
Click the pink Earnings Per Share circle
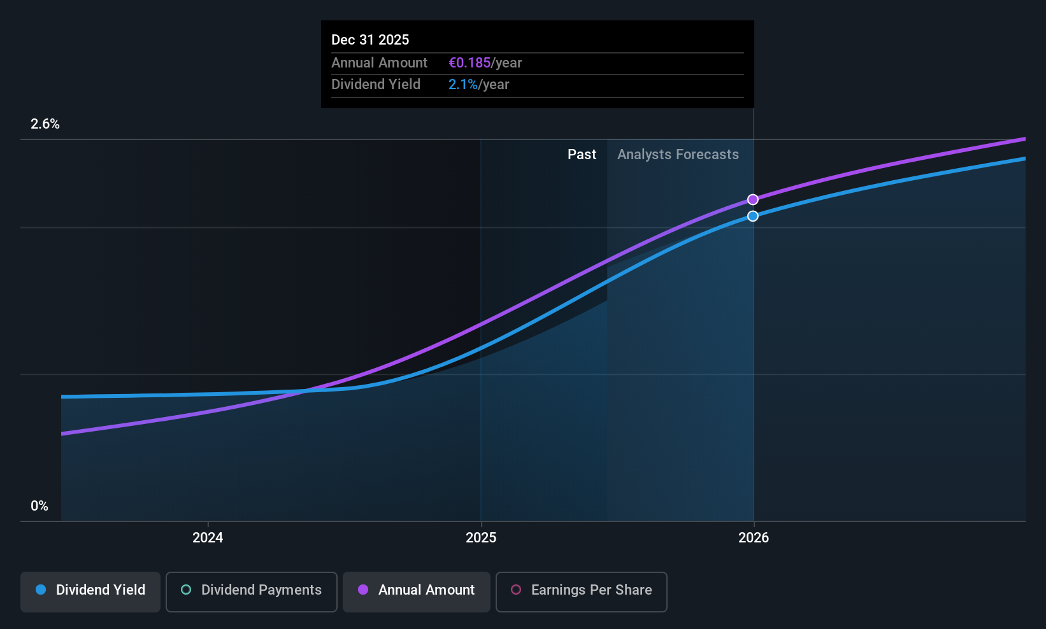[x=516, y=590]
